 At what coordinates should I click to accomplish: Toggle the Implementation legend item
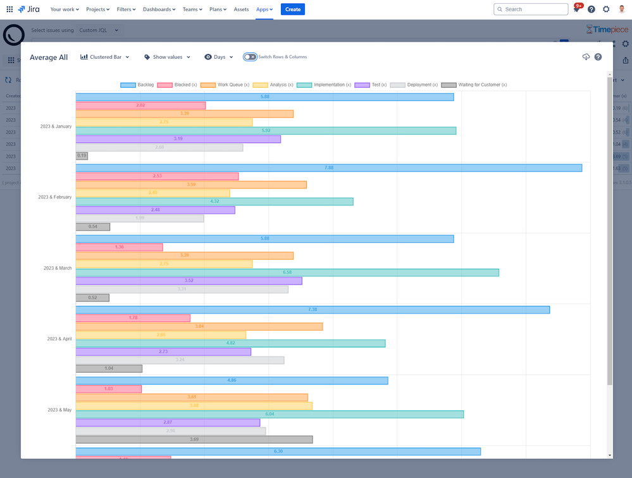(x=324, y=85)
